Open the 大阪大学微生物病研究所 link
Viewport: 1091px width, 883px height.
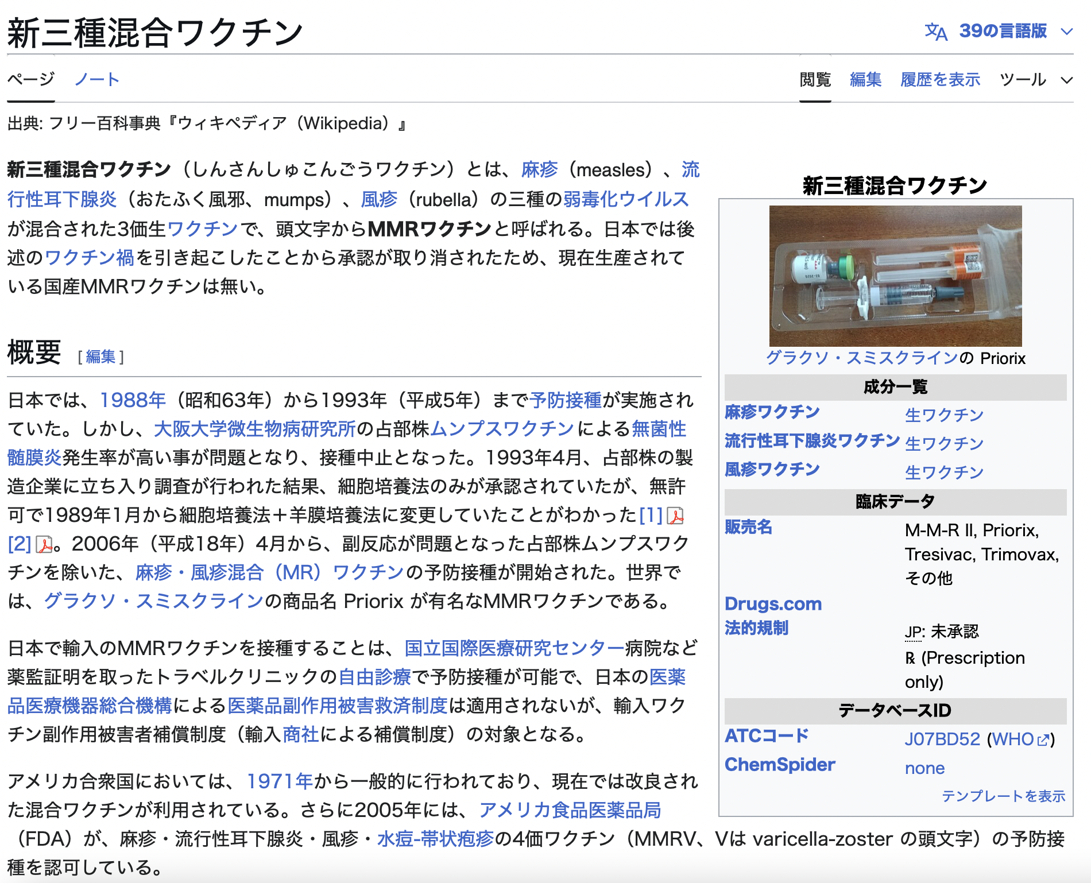(x=255, y=429)
